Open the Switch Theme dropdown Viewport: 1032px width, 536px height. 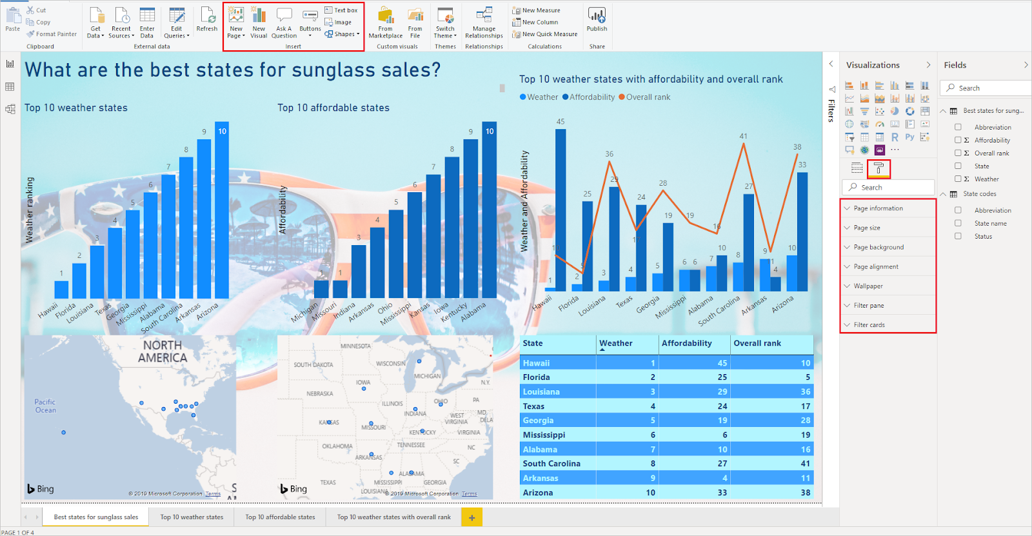click(x=445, y=23)
